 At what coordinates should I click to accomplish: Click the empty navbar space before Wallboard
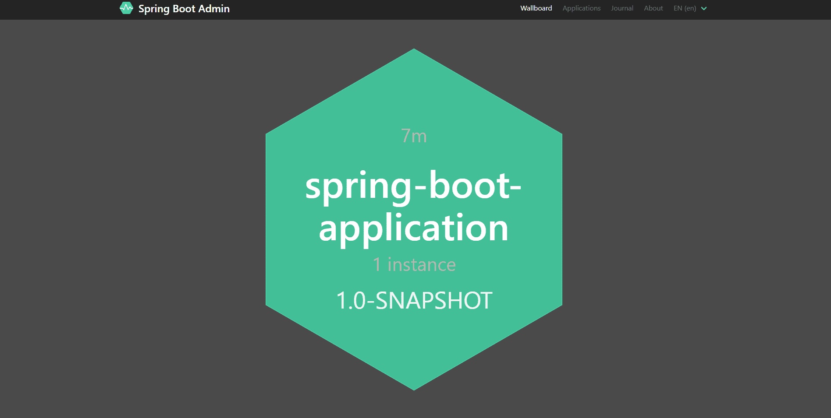373,9
